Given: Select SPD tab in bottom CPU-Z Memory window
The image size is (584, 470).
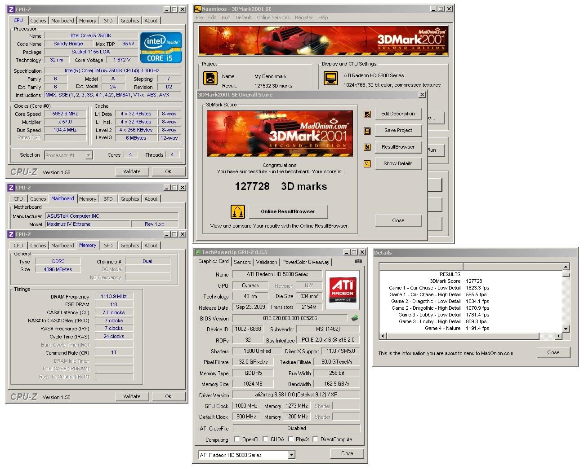Looking at the screenshot, I should point(108,246).
